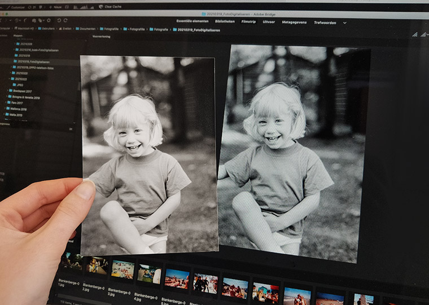Rotate 90 degrees clockwise icon
The height and width of the screenshot is (305, 429).
pyautogui.click(x=65, y=20)
